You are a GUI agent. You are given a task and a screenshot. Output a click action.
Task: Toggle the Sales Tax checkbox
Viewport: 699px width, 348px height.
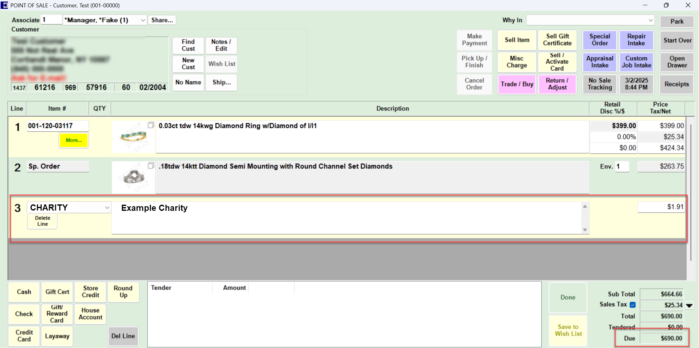[x=632, y=305]
